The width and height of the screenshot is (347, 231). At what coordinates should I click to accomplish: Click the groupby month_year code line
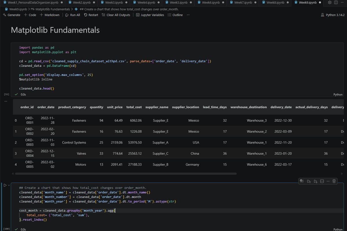(67, 210)
